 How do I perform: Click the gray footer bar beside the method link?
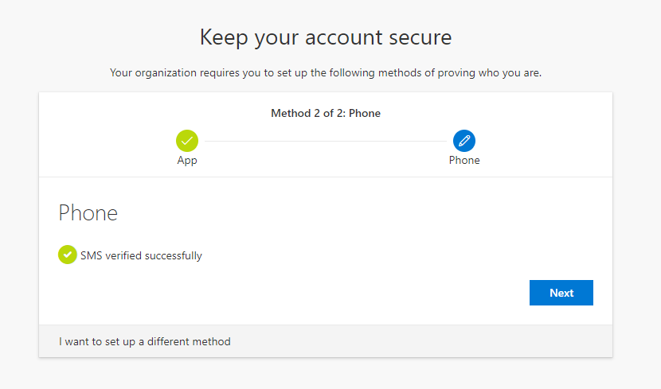(x=421, y=341)
